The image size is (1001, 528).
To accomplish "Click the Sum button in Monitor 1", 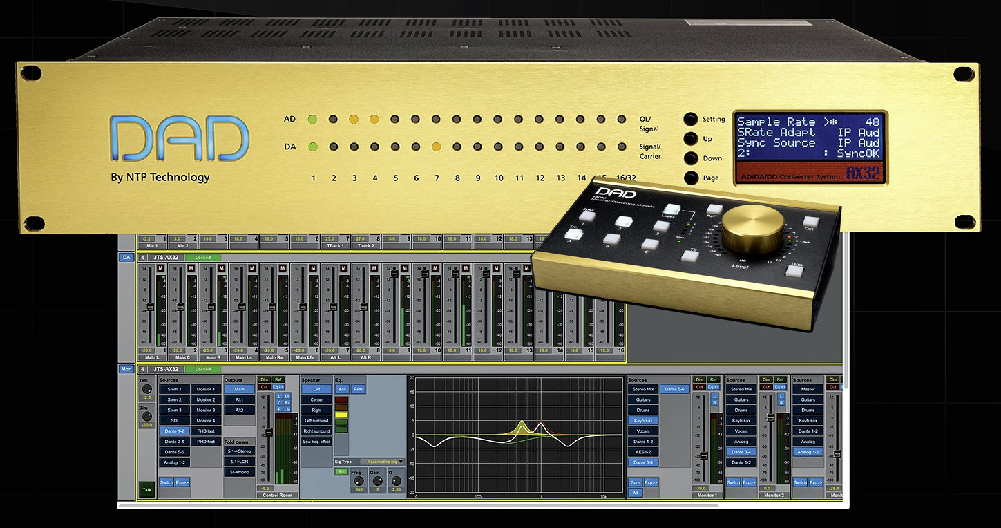I will click(636, 482).
